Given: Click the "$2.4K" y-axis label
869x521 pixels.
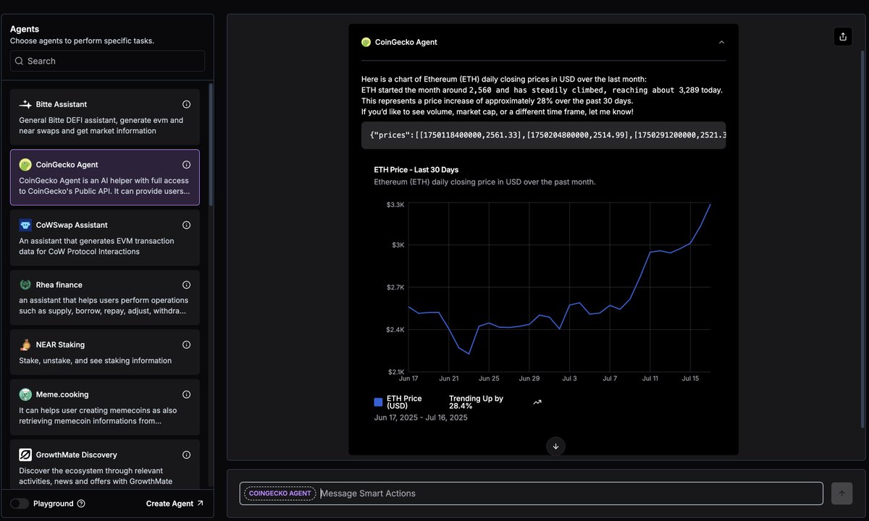Looking at the screenshot, I should pos(395,329).
